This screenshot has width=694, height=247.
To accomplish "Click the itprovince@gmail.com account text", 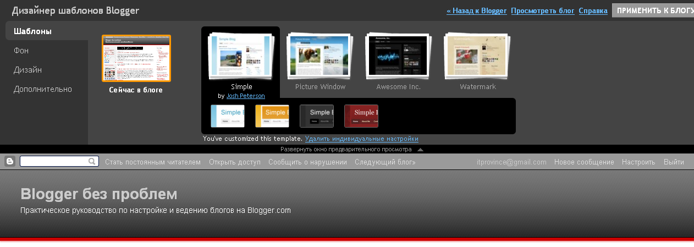I will pyautogui.click(x=511, y=162).
